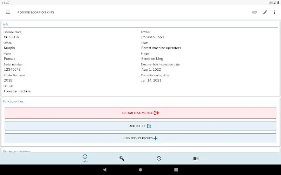Viewport: 281px width, 175px height.
Task: Click the Info section header
Action: pos(6,24)
